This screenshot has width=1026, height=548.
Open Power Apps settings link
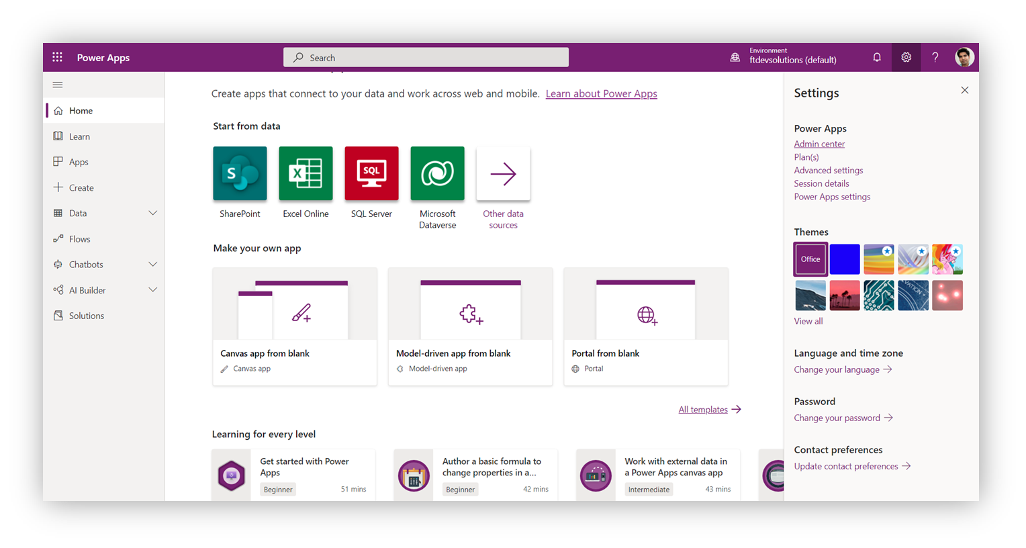[832, 197]
